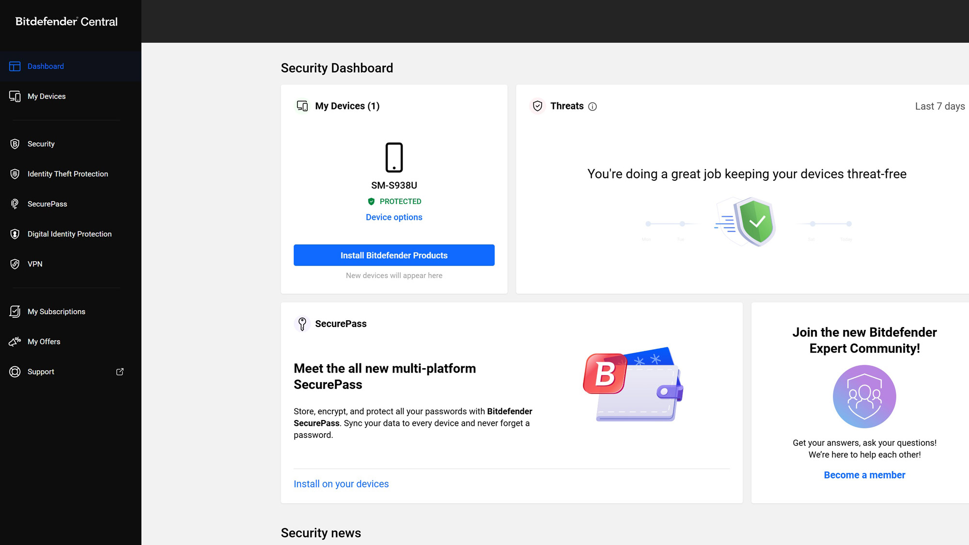
Task: Click the Threats info icon
Action: 593,107
